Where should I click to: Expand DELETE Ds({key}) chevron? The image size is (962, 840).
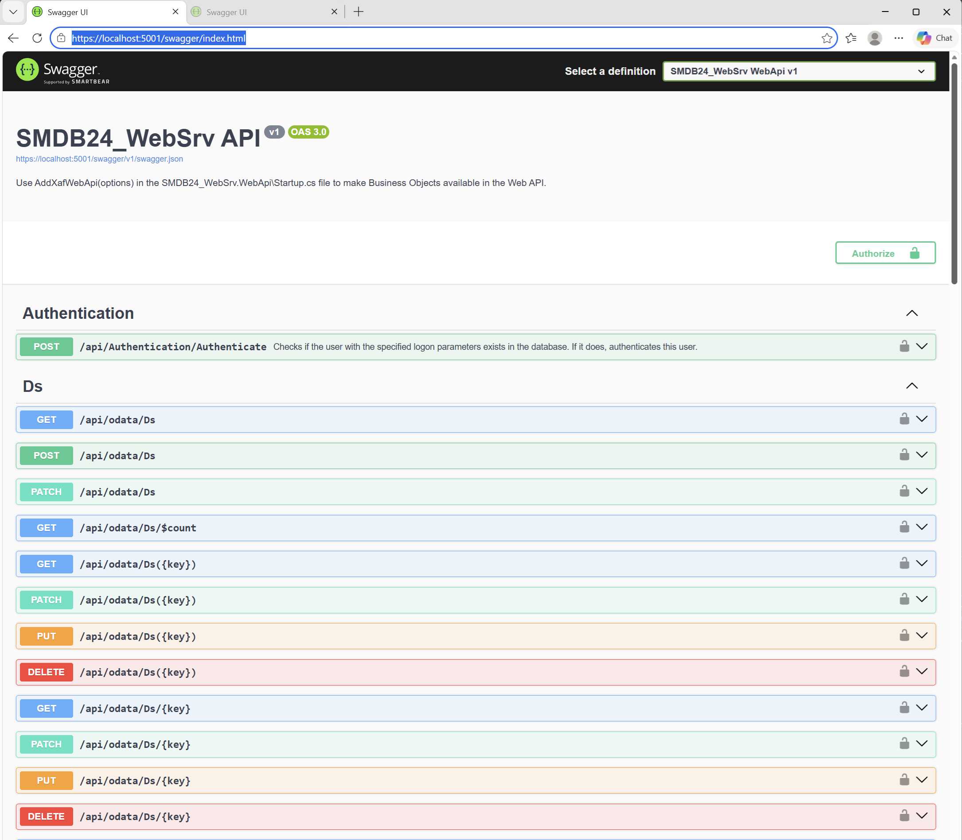tap(922, 671)
